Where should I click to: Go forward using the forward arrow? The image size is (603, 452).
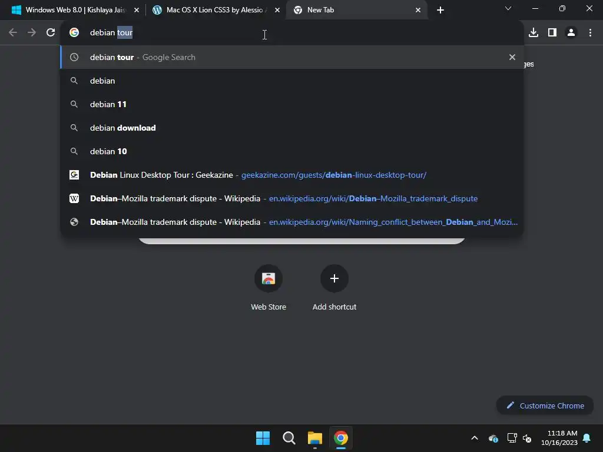coord(32,33)
